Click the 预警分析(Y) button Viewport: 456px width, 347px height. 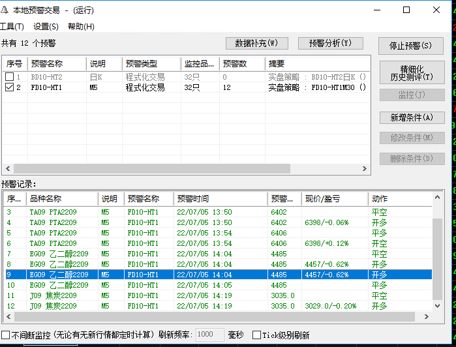click(330, 43)
